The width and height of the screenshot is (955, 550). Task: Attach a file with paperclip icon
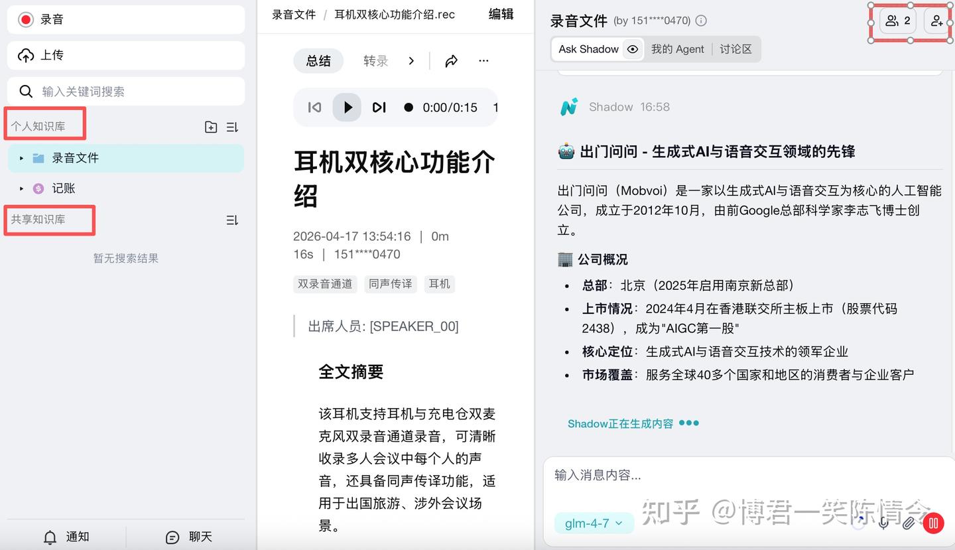coord(908,523)
